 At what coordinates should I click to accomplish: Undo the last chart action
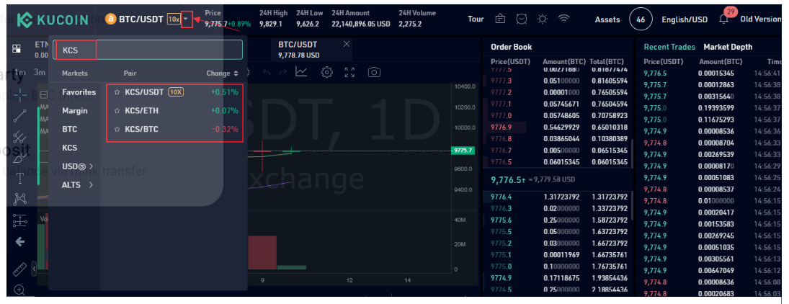[267, 73]
